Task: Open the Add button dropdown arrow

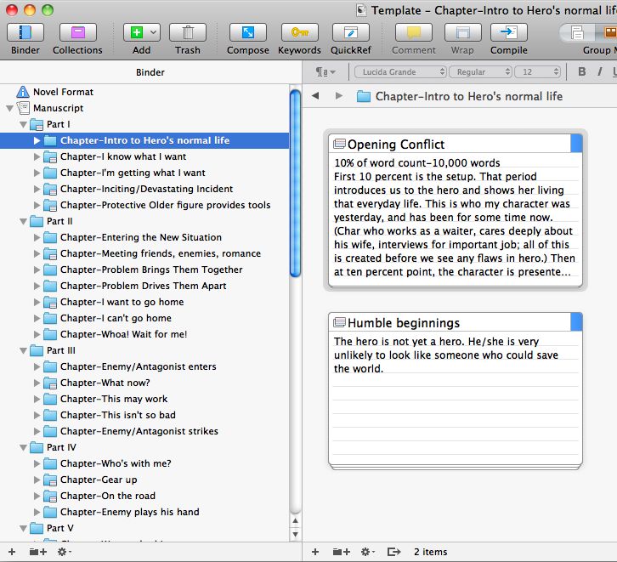Action: 154,32
